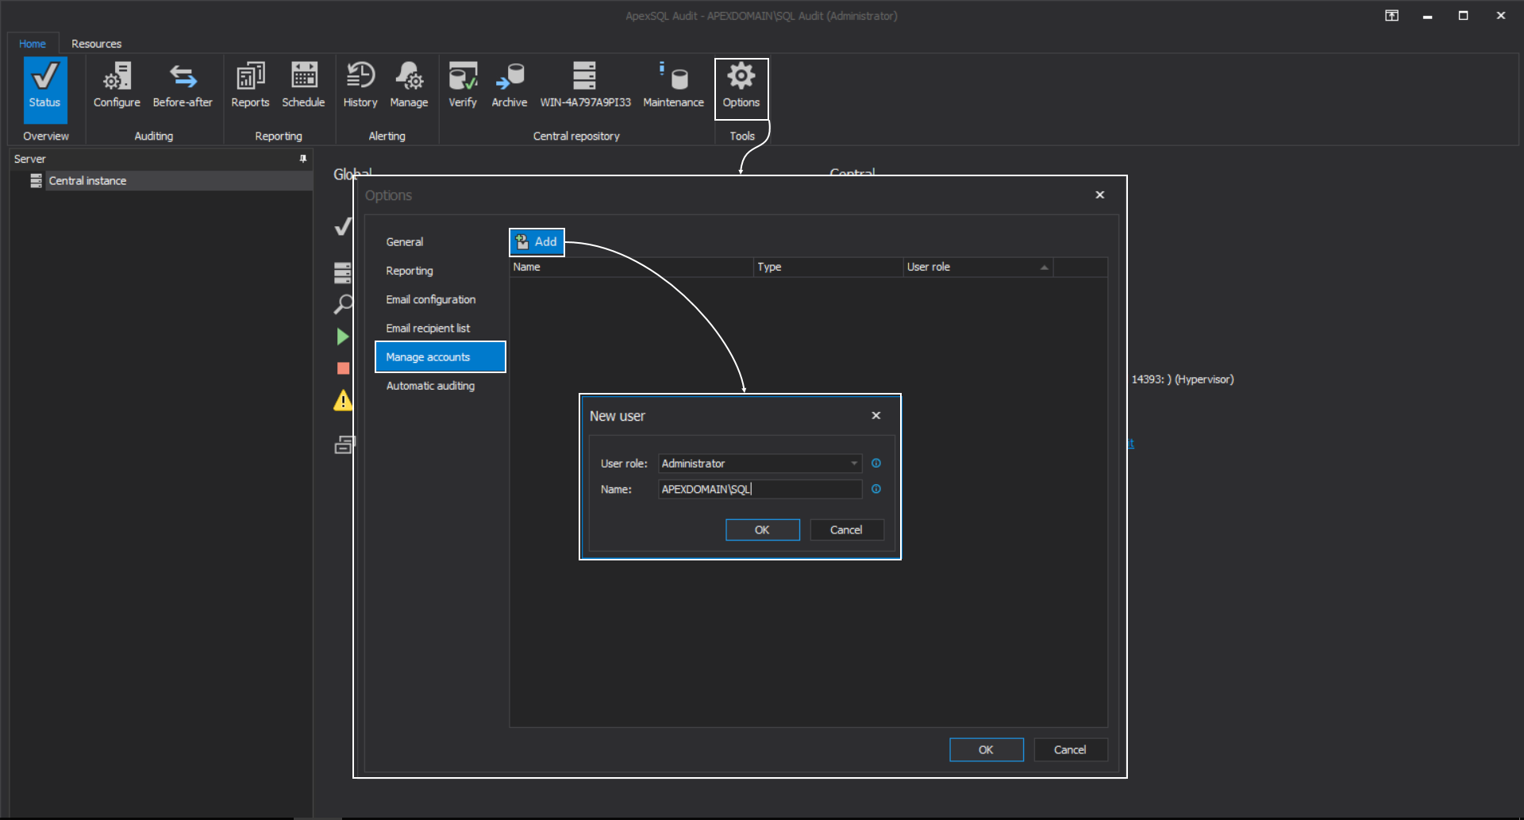Open the Schedule reporting tool
This screenshot has height=820, width=1524.
tap(303, 85)
